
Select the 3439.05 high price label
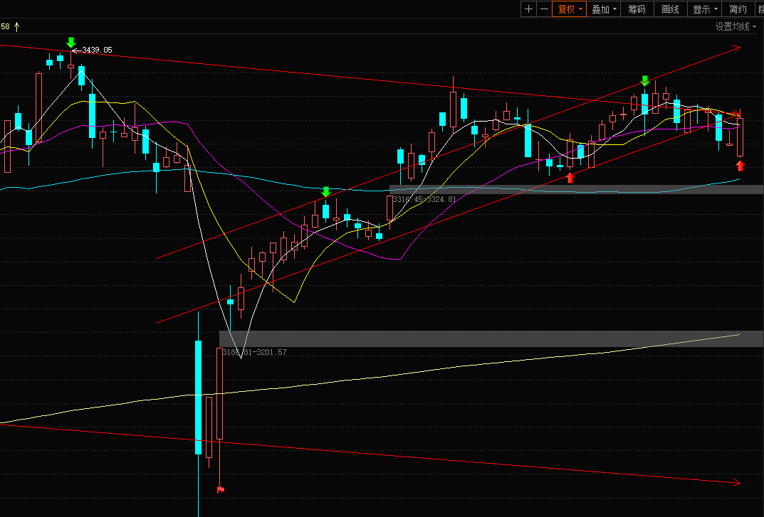[97, 50]
